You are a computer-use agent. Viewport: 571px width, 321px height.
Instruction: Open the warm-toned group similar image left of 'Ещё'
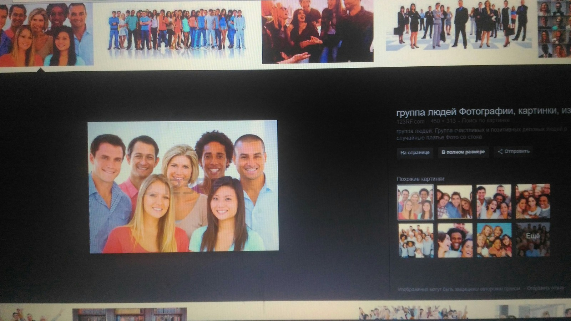[533, 201]
